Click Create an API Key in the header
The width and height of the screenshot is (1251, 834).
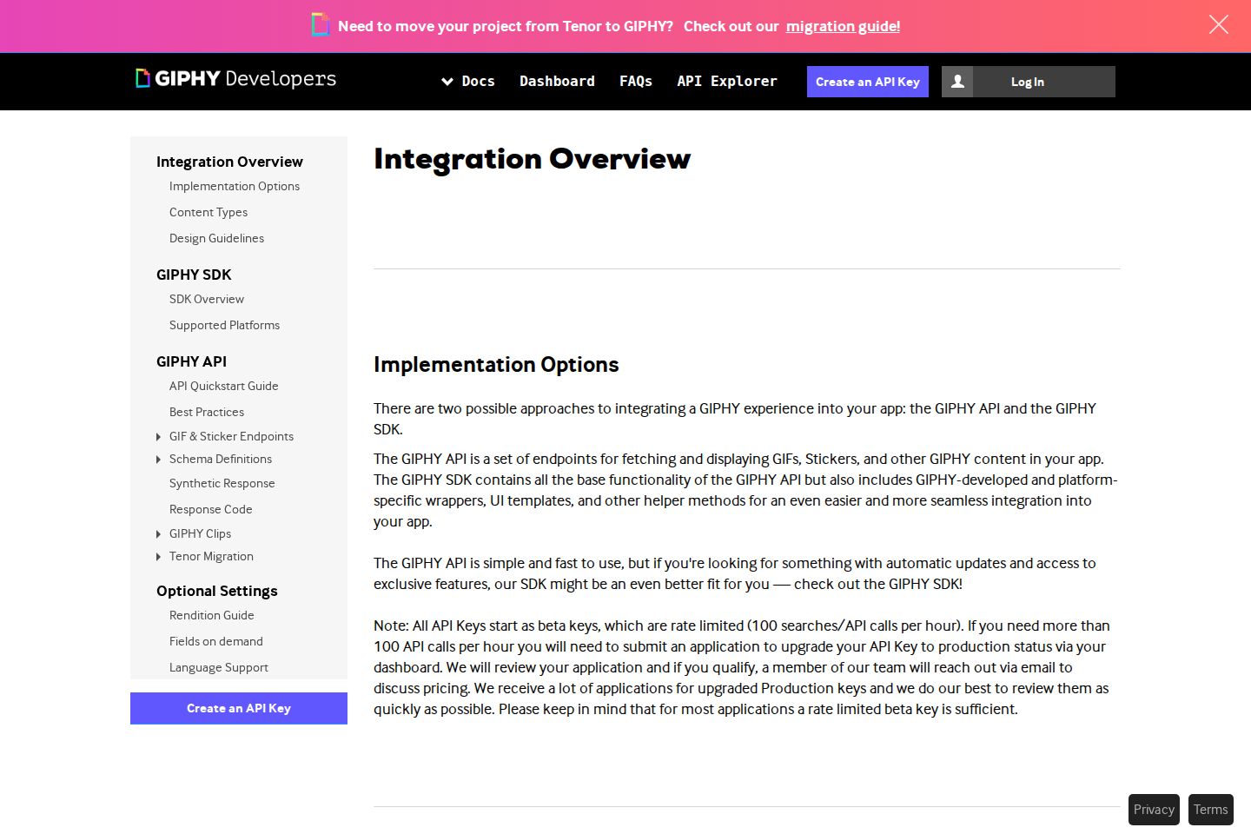(867, 81)
